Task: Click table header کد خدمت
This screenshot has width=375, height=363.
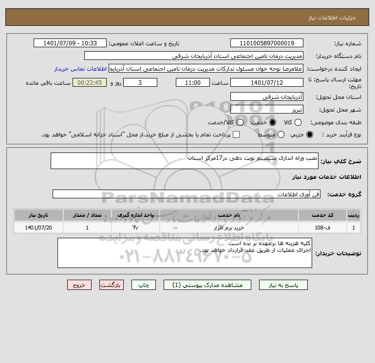Action: pos(322,215)
